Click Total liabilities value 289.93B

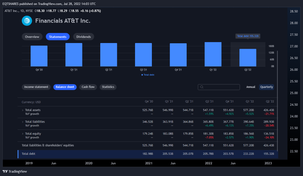pos(269,122)
